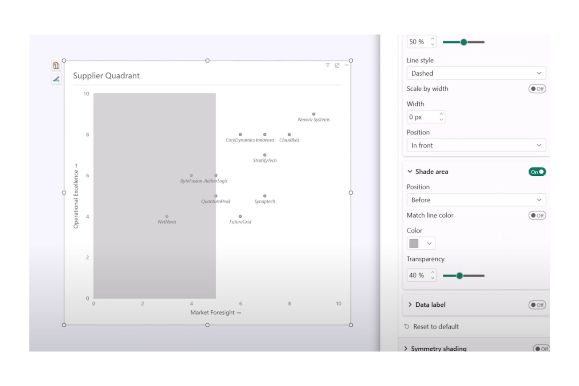Open the visual's more options ellipsis
Image resolution: width=579 pixels, height=386 pixels.
coord(347,65)
